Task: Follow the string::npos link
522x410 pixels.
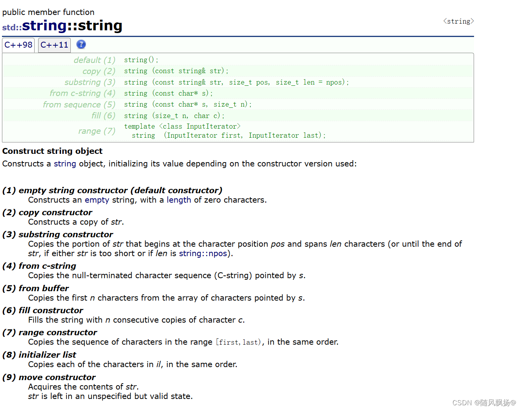Action: pos(203,253)
